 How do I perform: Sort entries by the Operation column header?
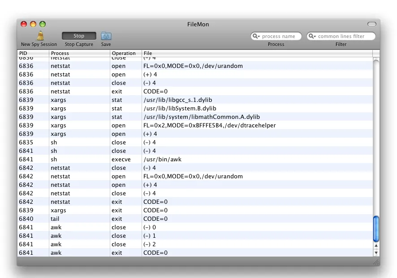(x=125, y=53)
